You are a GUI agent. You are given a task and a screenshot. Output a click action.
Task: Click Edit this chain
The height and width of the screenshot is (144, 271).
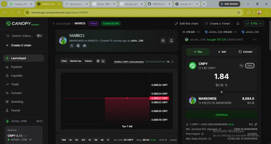(187, 23)
